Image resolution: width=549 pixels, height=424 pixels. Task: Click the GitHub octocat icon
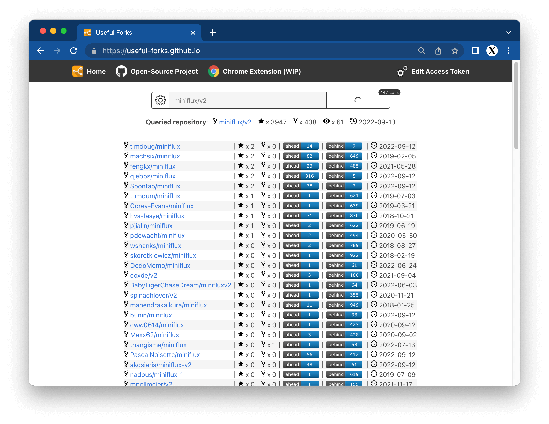[121, 71]
